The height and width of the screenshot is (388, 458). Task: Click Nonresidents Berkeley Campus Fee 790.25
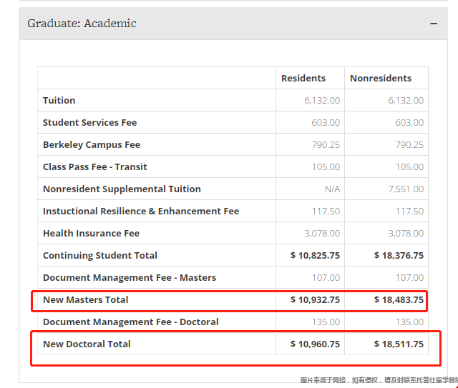pyautogui.click(x=409, y=145)
